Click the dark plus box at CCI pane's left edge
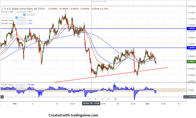This screenshot has width=196, height=118. click(2, 97)
